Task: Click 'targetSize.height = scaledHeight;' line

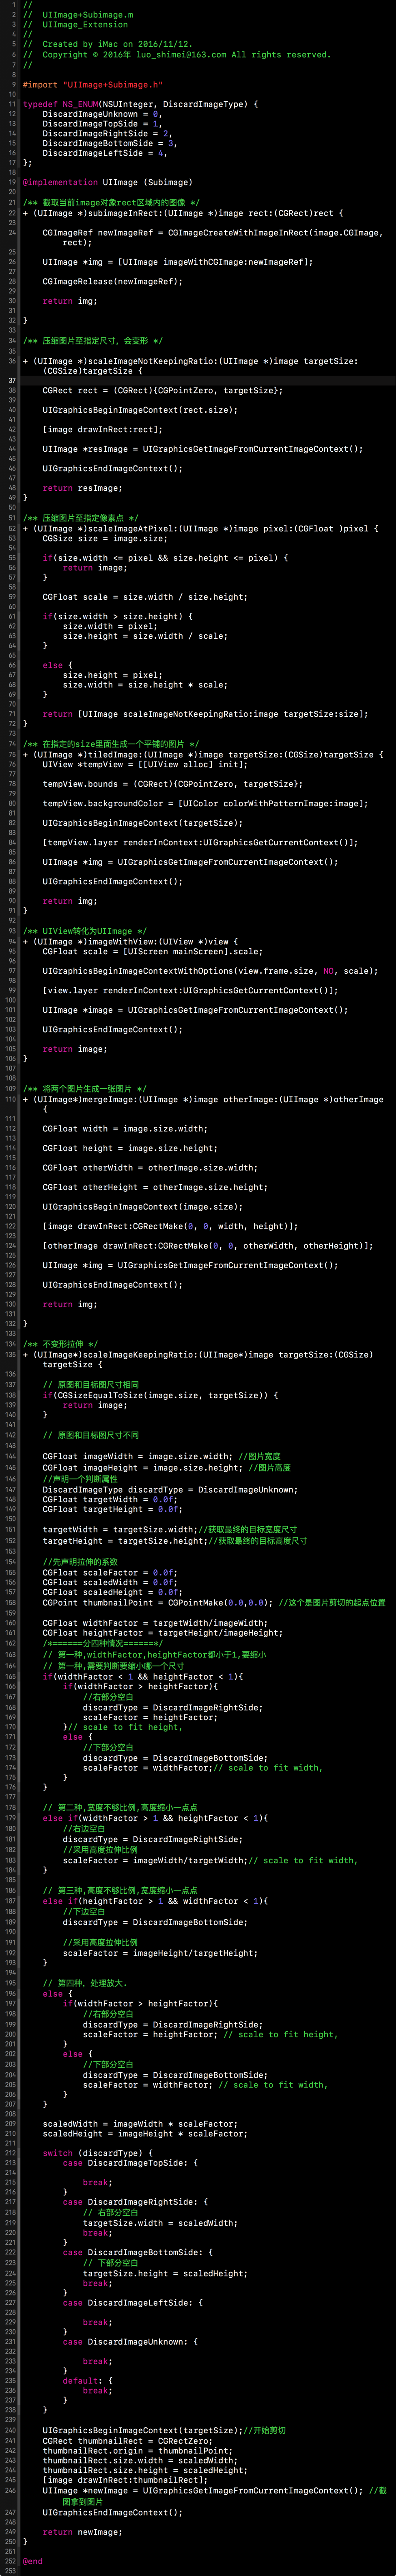Action: [166, 2273]
